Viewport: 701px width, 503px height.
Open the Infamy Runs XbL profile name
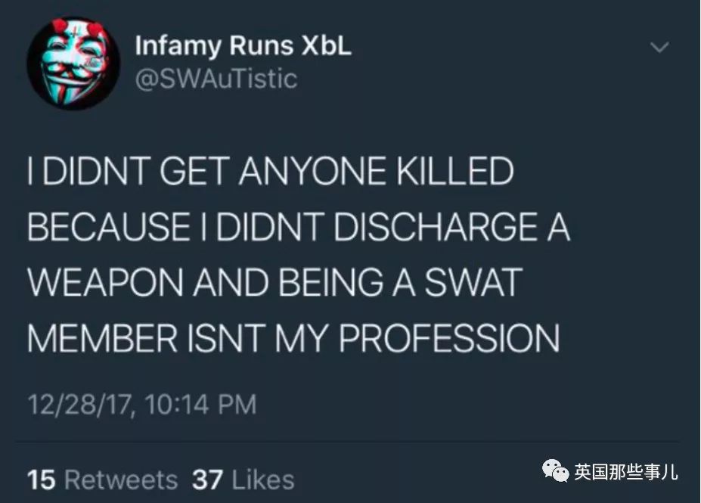tap(243, 46)
